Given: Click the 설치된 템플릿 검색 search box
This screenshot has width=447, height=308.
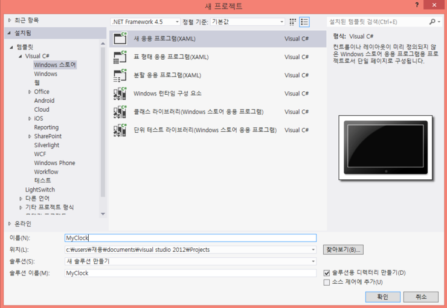Looking at the screenshot, I should click(378, 22).
